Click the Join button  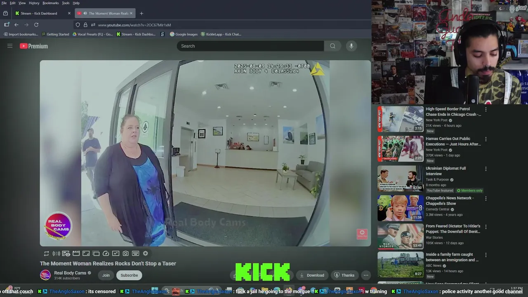[106, 275]
